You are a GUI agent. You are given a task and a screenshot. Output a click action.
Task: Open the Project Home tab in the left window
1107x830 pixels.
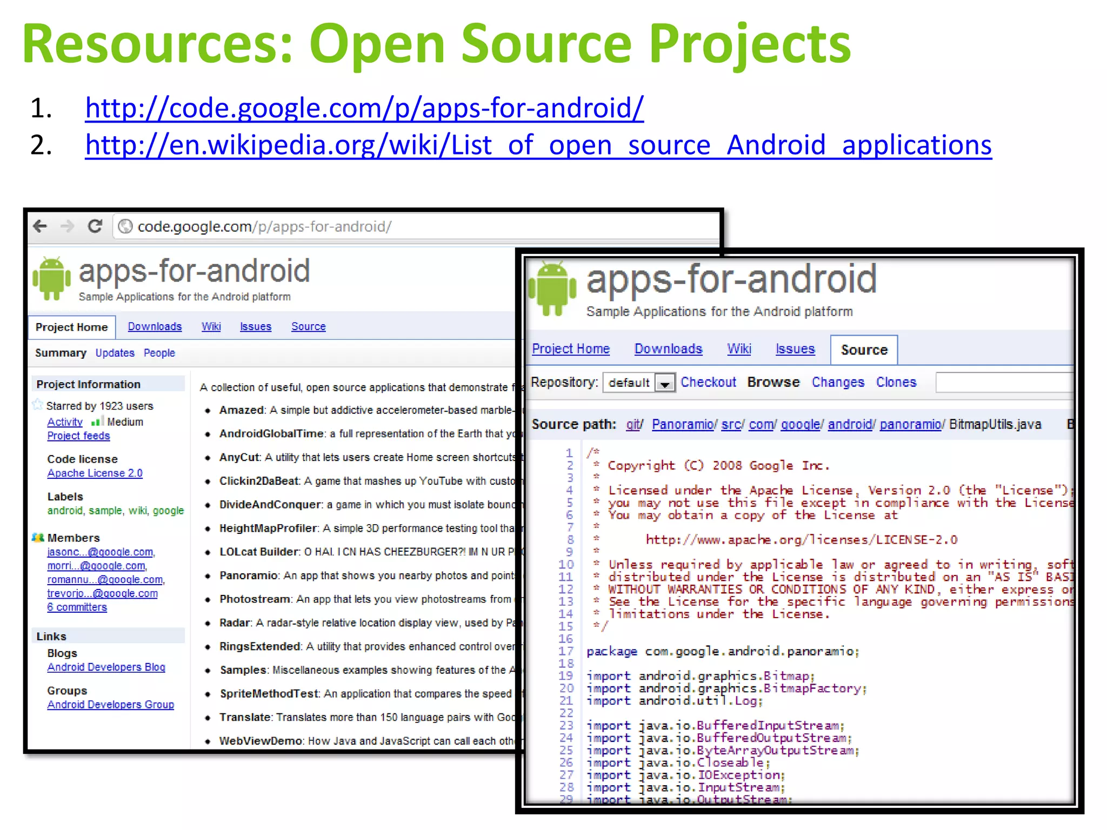(x=72, y=327)
